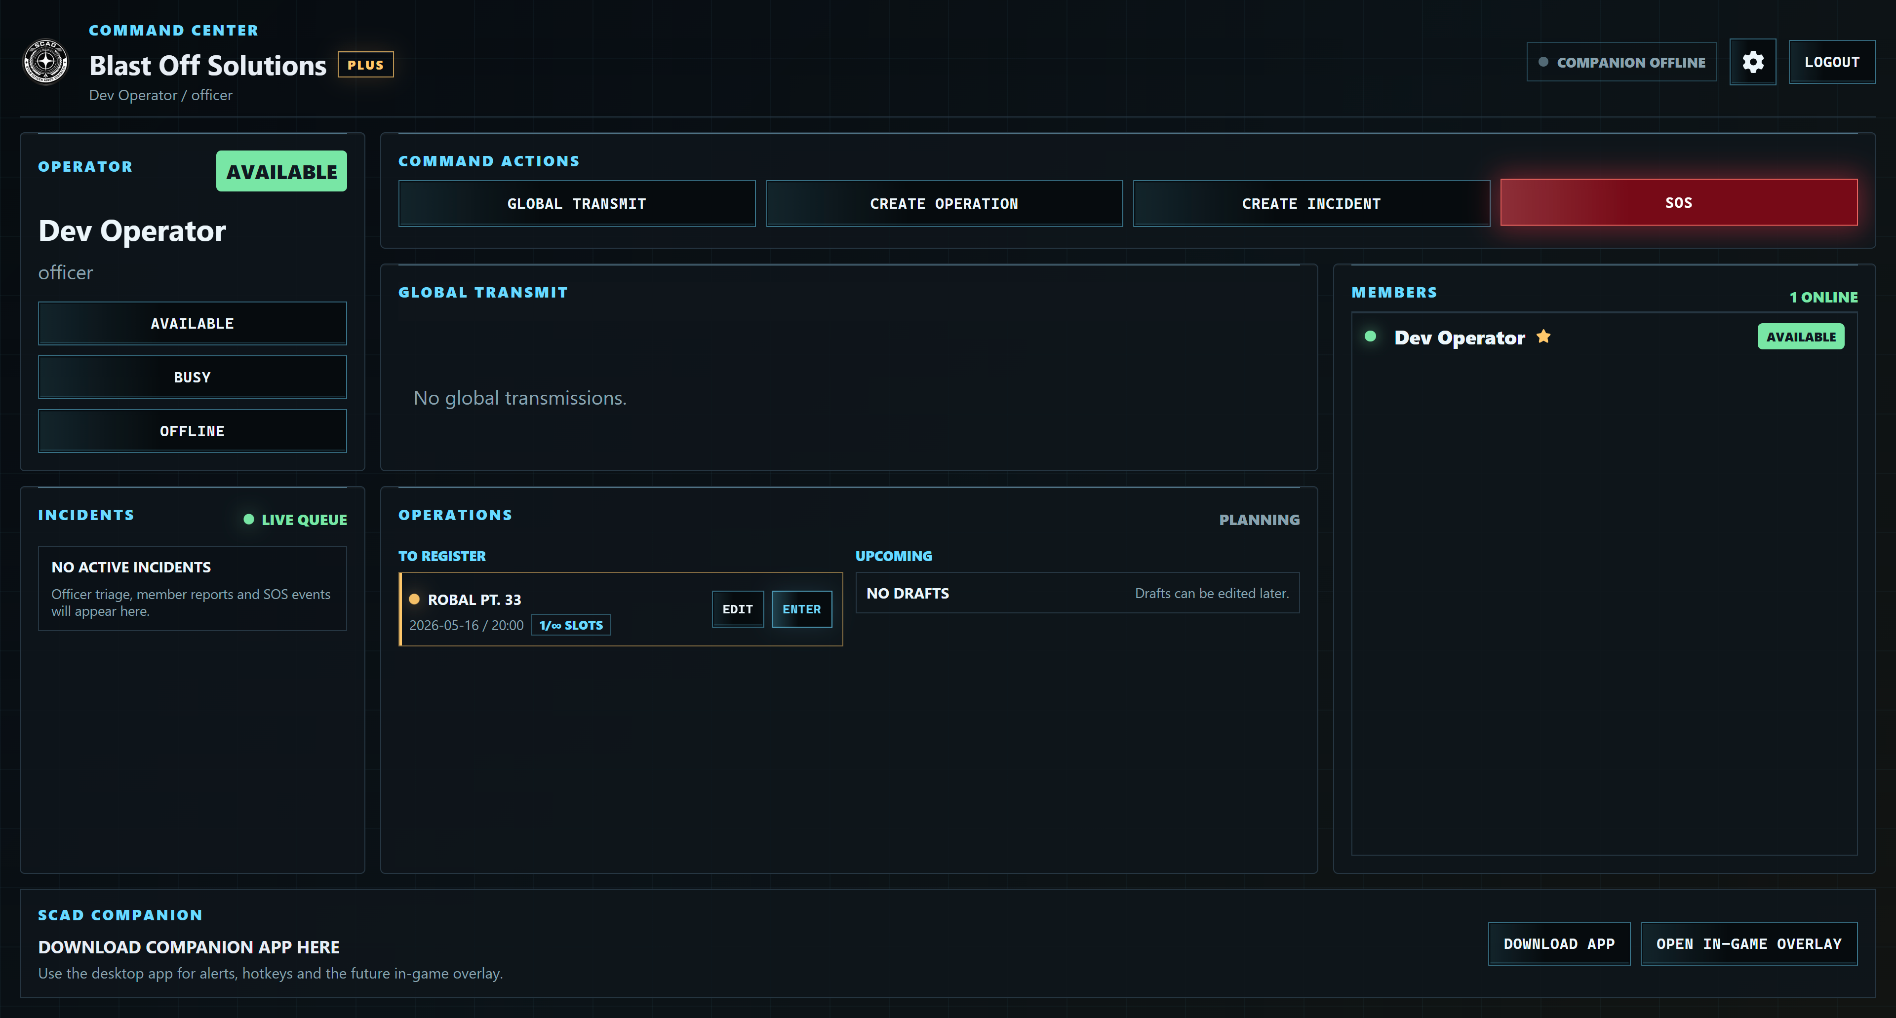Screen dimensions: 1896x1018
Task: Click the SCAD COMPANION section label
Action: [120, 915]
